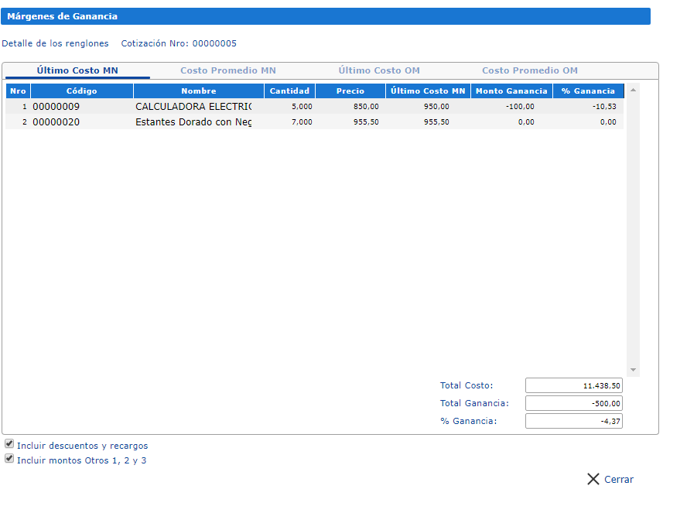Click the Nombre column header
Image resolution: width=687 pixels, height=513 pixels.
click(198, 91)
